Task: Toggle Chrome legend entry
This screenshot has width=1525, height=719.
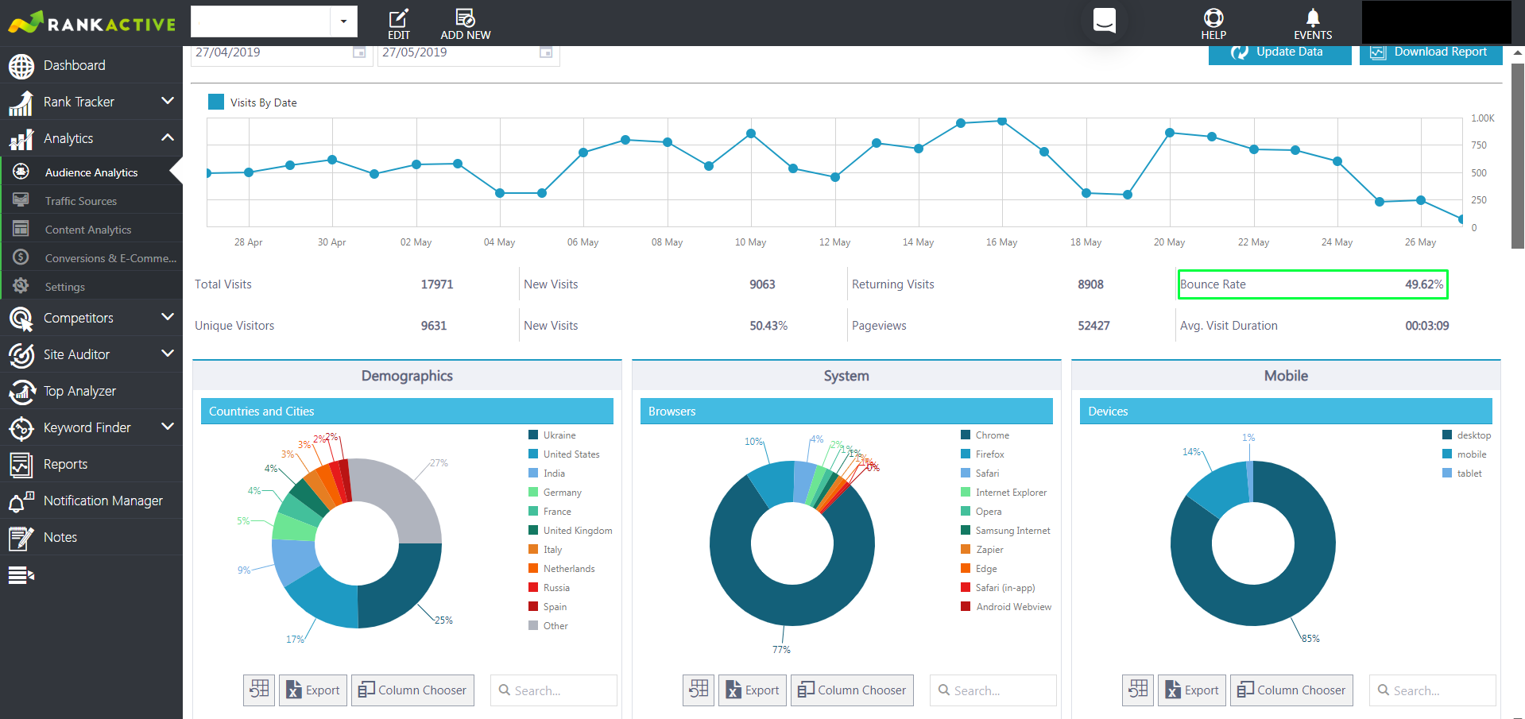Action: [x=985, y=435]
